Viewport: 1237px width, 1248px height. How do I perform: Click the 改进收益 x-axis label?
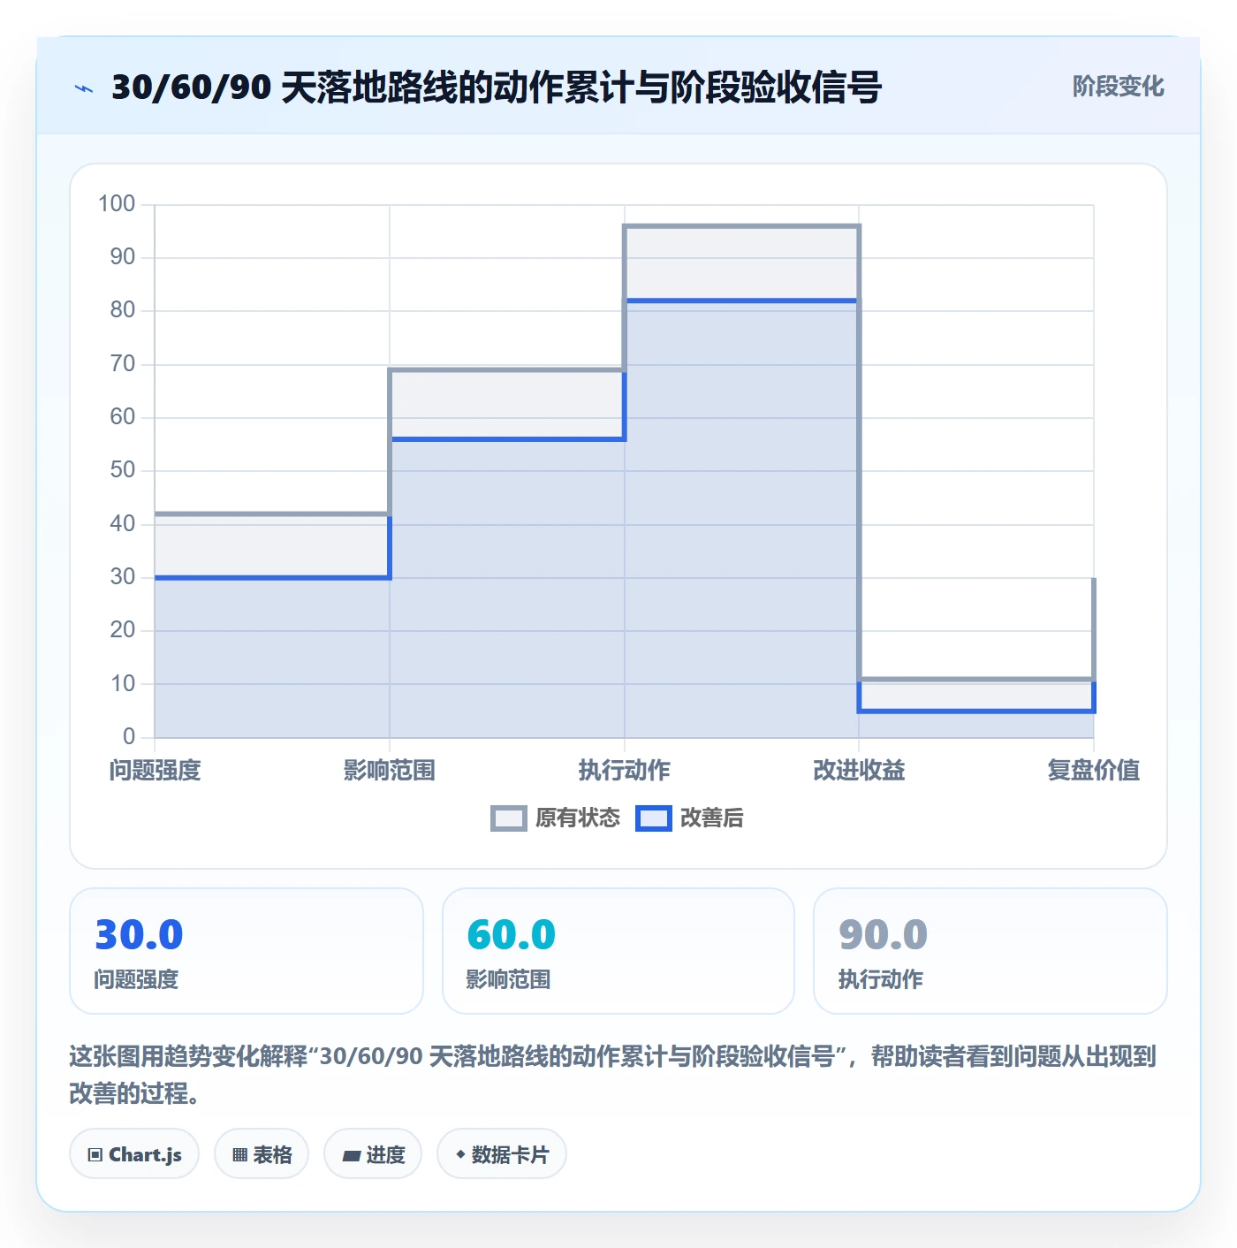(859, 771)
